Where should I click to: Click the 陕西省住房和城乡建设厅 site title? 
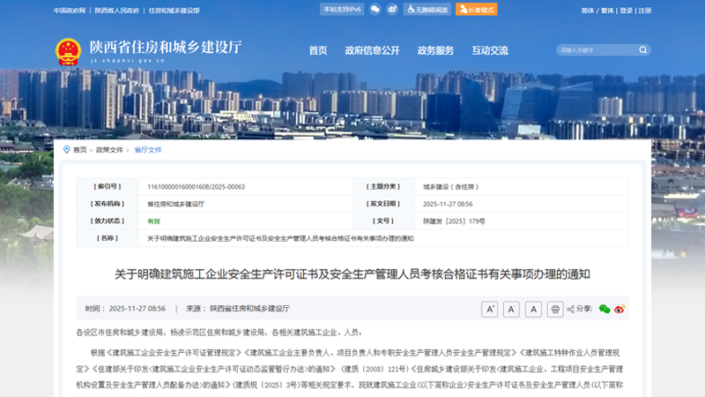[x=166, y=47]
